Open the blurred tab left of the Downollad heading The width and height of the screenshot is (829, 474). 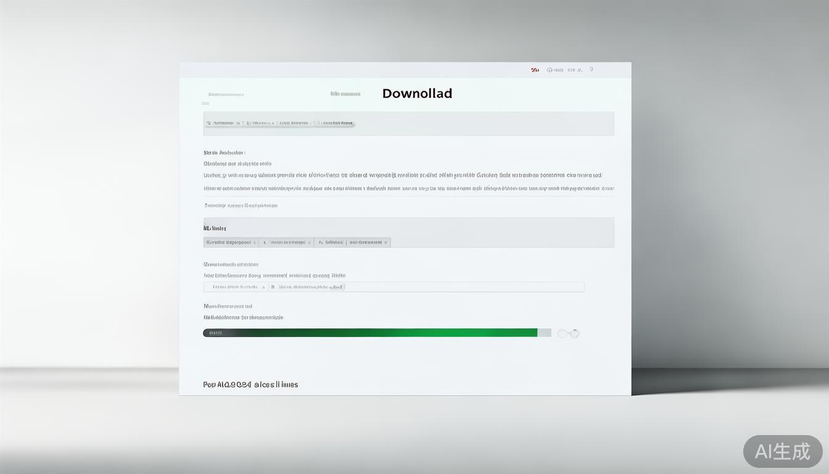[x=345, y=94]
